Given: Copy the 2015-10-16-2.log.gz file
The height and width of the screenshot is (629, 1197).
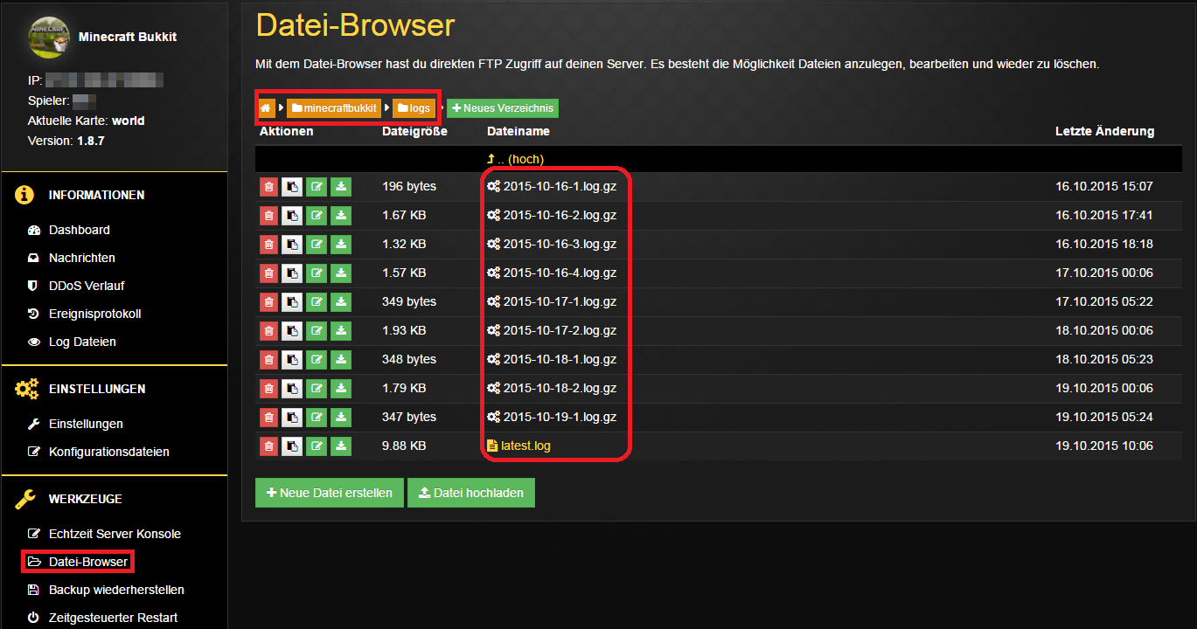Looking at the screenshot, I should point(292,216).
